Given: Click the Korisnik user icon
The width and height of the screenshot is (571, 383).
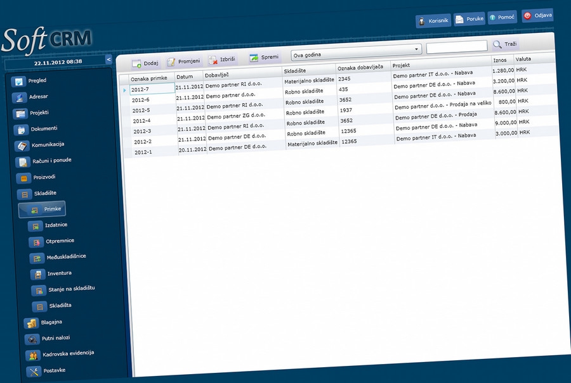Looking at the screenshot, I should click(x=422, y=21).
